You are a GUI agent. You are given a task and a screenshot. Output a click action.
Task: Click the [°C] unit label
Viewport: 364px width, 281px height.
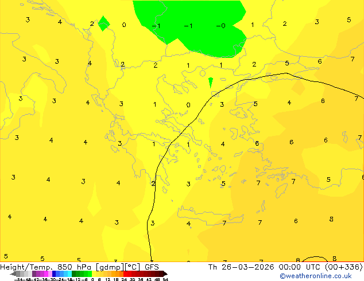tap(133, 267)
